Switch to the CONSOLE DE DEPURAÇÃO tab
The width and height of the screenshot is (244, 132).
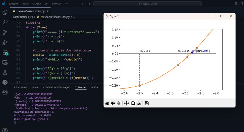point(57,87)
